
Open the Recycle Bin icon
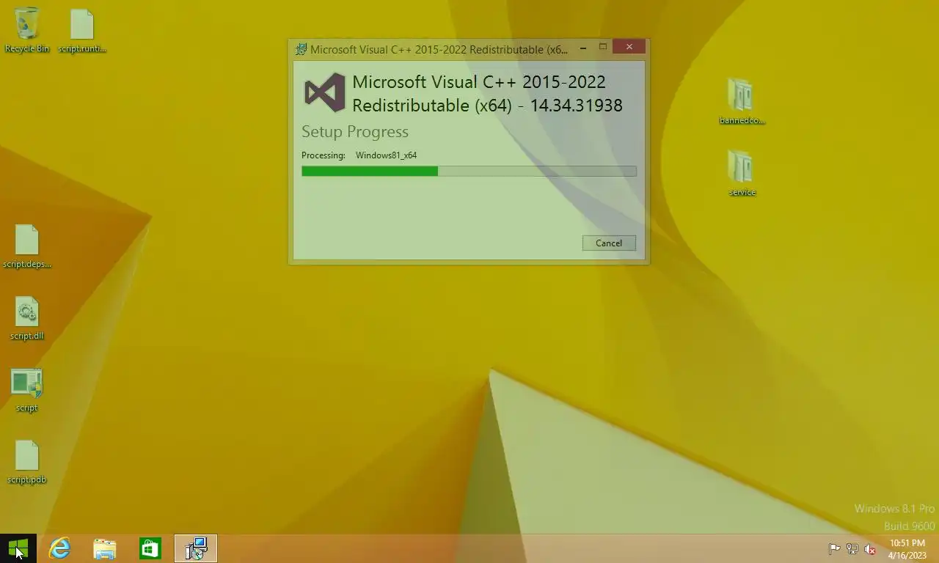tap(27, 30)
